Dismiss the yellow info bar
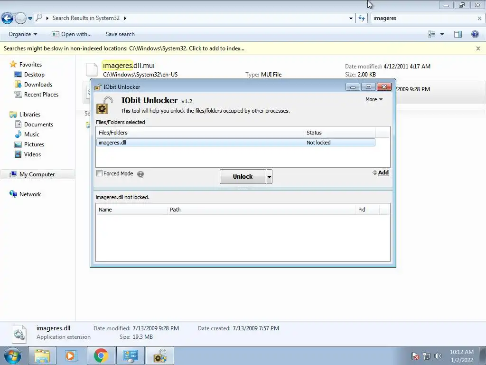This screenshot has width=486, height=365. (x=478, y=48)
